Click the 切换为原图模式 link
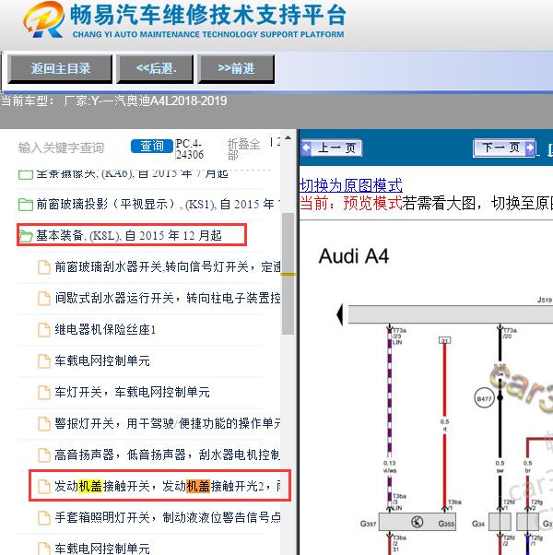The image size is (553, 555). pyautogui.click(x=351, y=185)
